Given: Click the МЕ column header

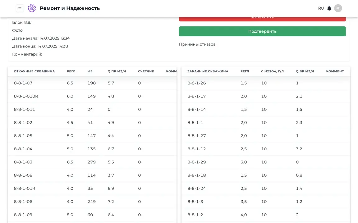Looking at the screenshot, I should click(90, 71).
